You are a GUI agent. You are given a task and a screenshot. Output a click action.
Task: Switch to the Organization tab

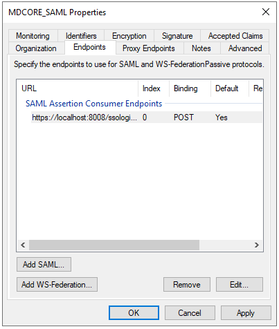[x=36, y=48]
